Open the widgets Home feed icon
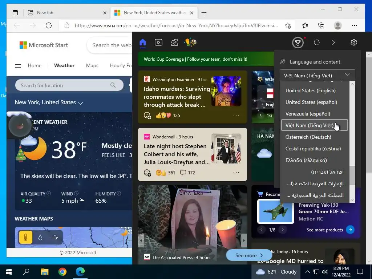 tap(142, 43)
